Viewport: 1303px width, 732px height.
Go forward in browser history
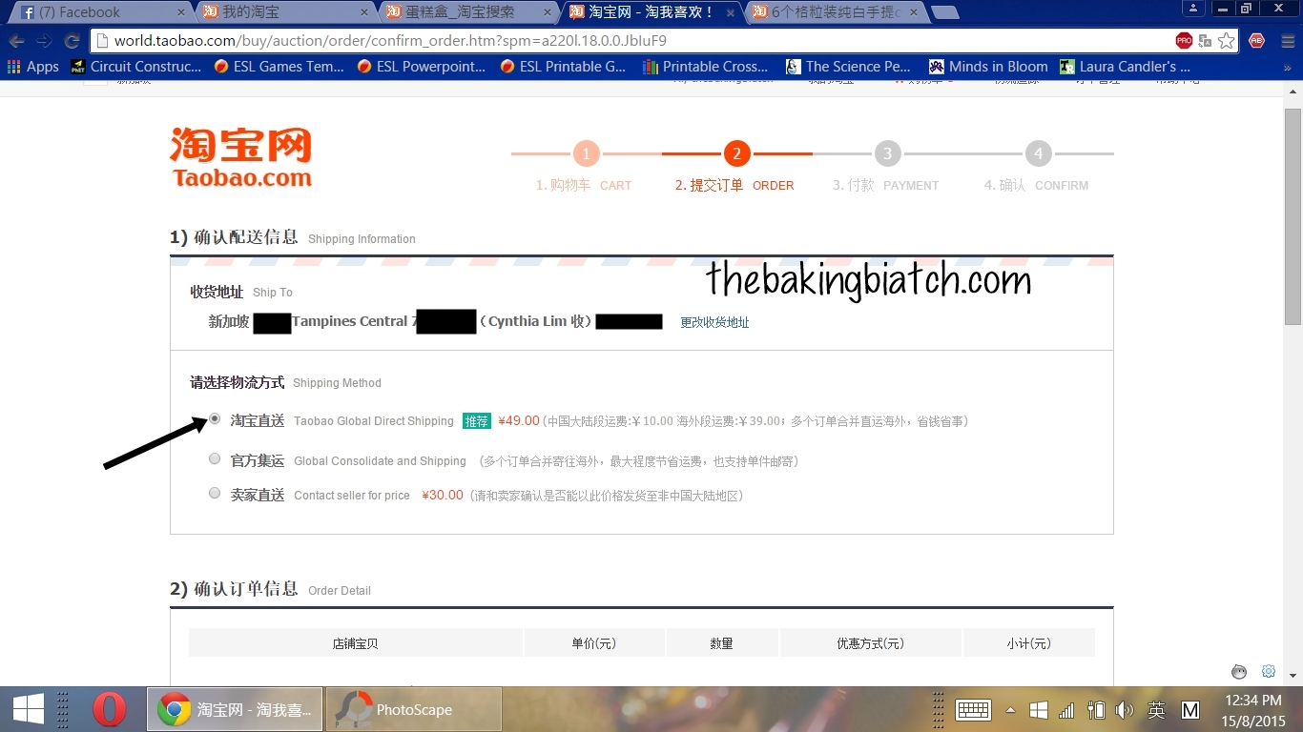coord(44,41)
